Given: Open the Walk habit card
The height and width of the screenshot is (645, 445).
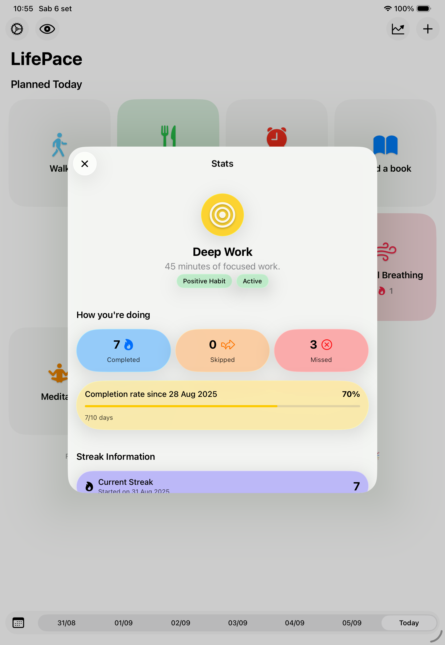Looking at the screenshot, I should coord(38,153).
